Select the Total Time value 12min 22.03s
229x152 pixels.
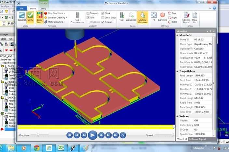point(202,112)
